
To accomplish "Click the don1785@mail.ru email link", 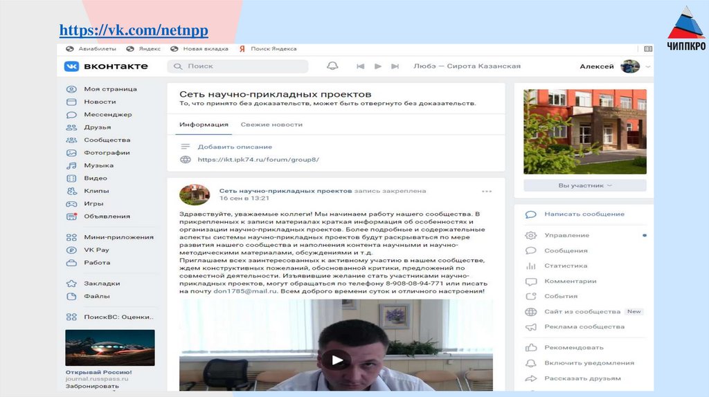I will [x=245, y=291].
